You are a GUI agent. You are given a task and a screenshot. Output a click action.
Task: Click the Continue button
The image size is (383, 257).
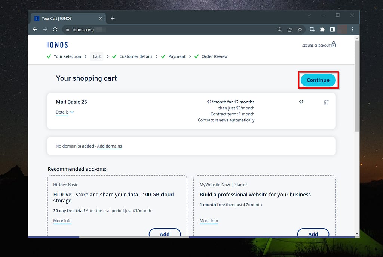pos(318,80)
